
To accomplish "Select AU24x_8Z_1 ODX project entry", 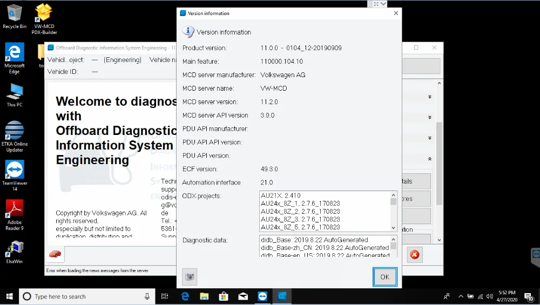I will [300, 204].
